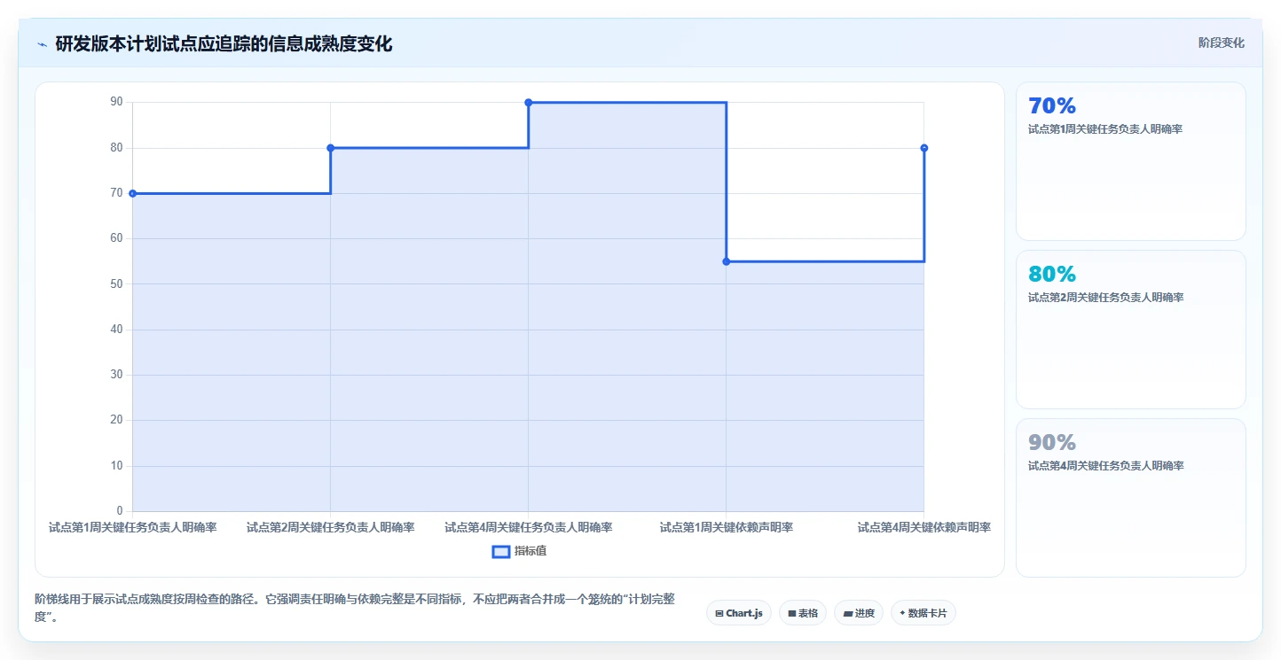Select the 表格 tag chip
Viewport: 1281px width, 660px height.
click(803, 613)
